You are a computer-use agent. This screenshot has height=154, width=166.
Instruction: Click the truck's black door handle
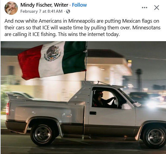tap(93, 113)
